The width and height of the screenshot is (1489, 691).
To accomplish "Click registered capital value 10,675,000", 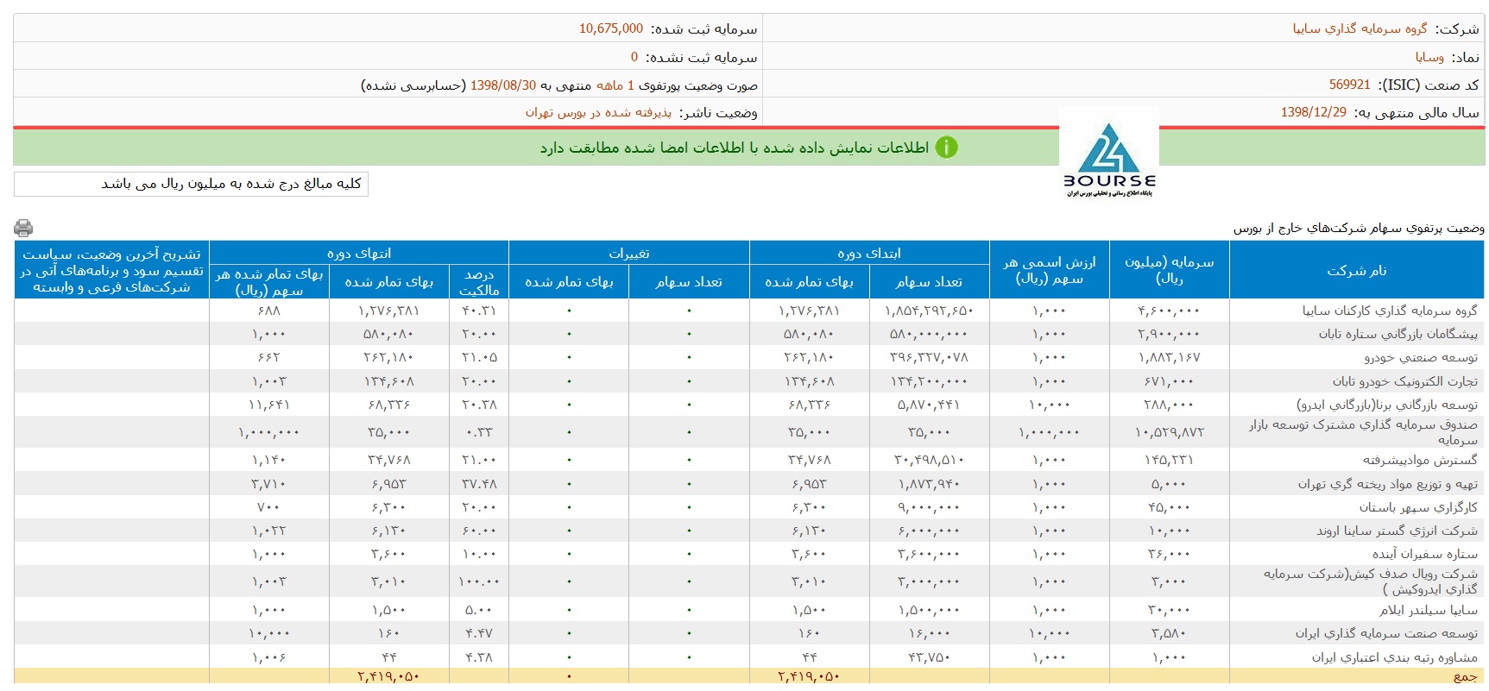I will click(x=610, y=28).
